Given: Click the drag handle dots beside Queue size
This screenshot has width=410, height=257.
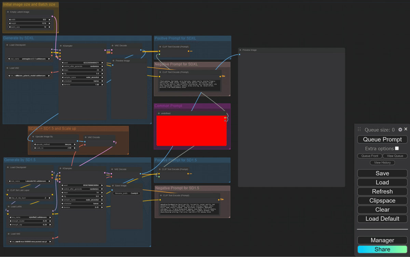Looking at the screenshot, I should [359, 129].
